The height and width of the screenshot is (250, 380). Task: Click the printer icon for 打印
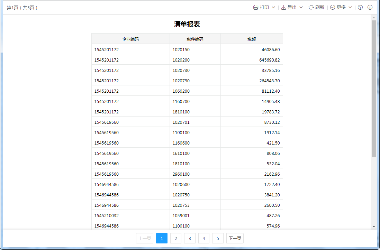pos(256,7)
